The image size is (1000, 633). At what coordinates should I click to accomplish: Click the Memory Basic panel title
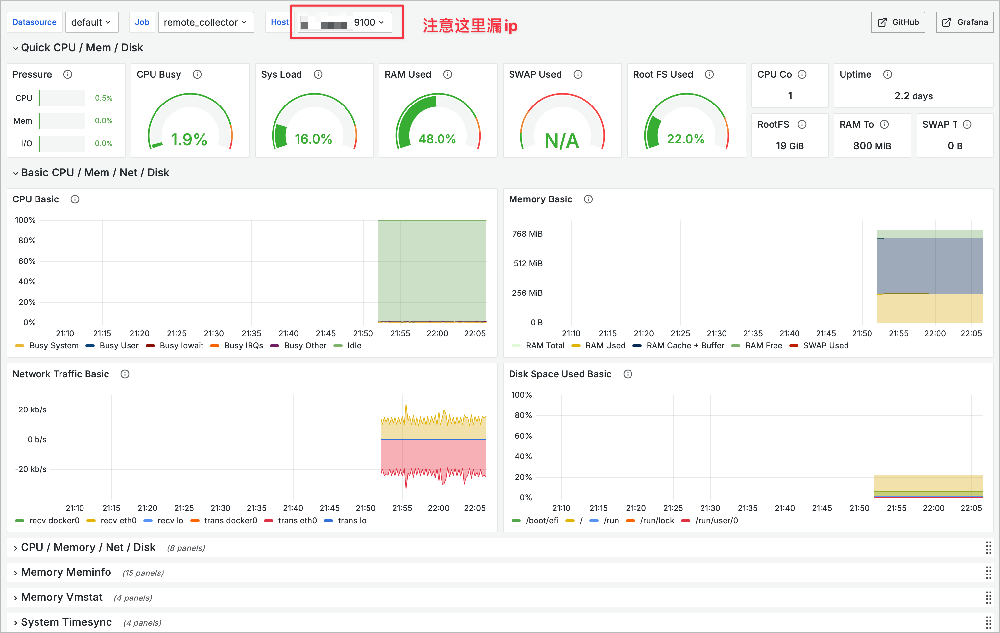540,199
